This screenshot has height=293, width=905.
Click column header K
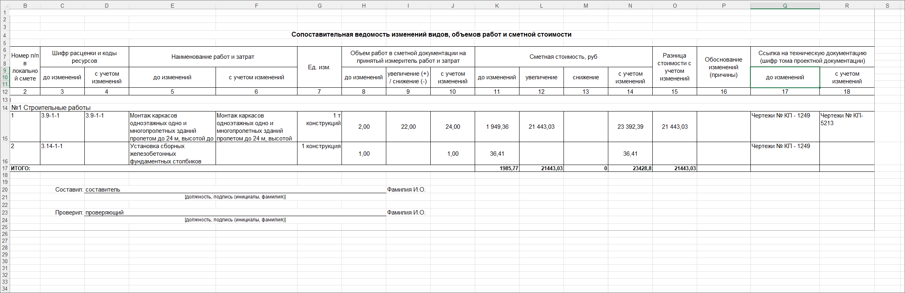[x=497, y=6]
